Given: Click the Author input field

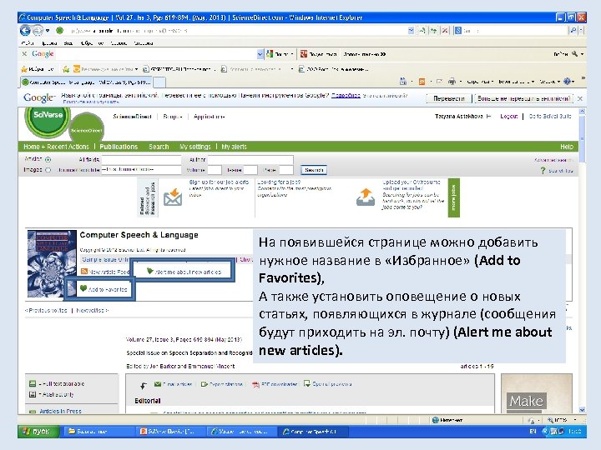Looking at the screenshot, I should tap(250, 159).
